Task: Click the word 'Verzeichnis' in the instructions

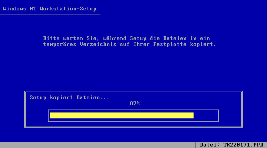Action: (x=98, y=44)
